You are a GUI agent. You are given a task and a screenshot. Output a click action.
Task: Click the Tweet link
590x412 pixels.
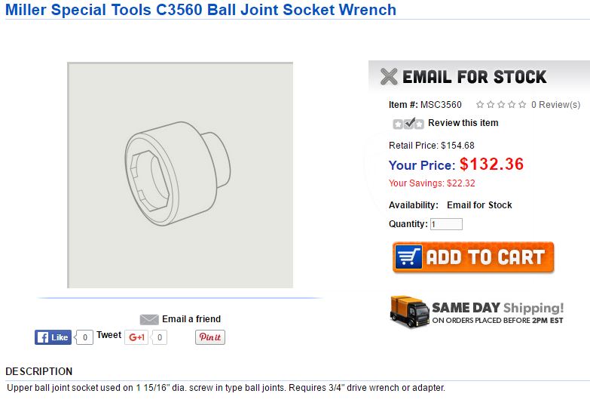109,335
